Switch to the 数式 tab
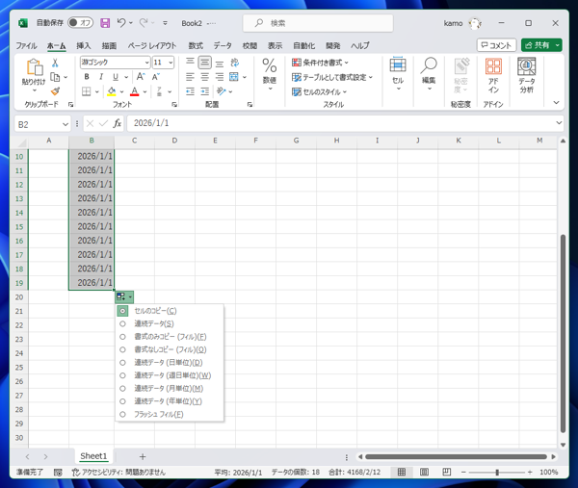The height and width of the screenshot is (488, 578). 196,45
